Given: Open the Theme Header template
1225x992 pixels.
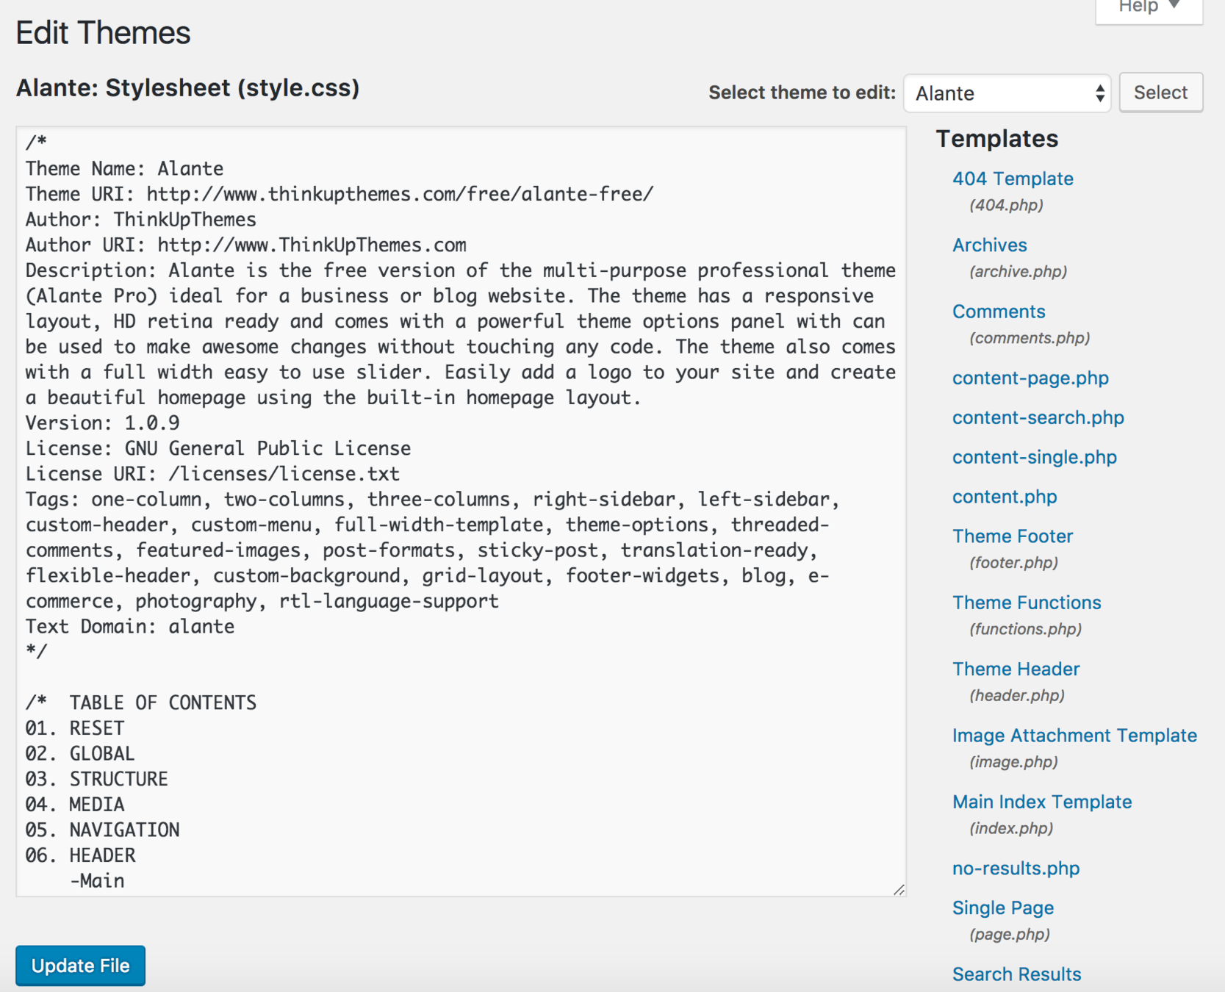Looking at the screenshot, I should click(1016, 669).
